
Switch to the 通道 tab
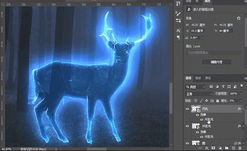pyautogui.click(x=198, y=78)
